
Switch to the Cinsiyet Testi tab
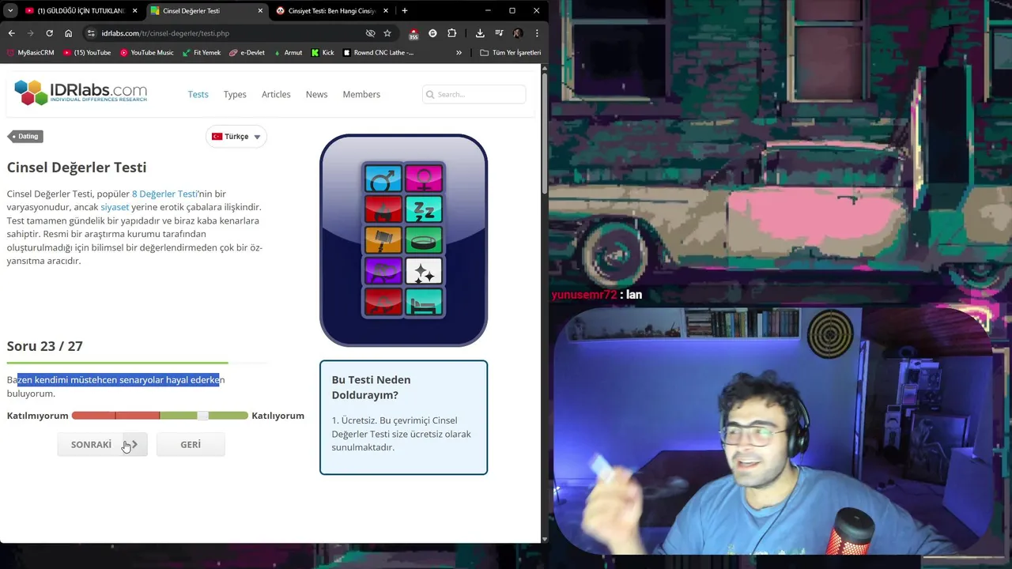click(331, 11)
